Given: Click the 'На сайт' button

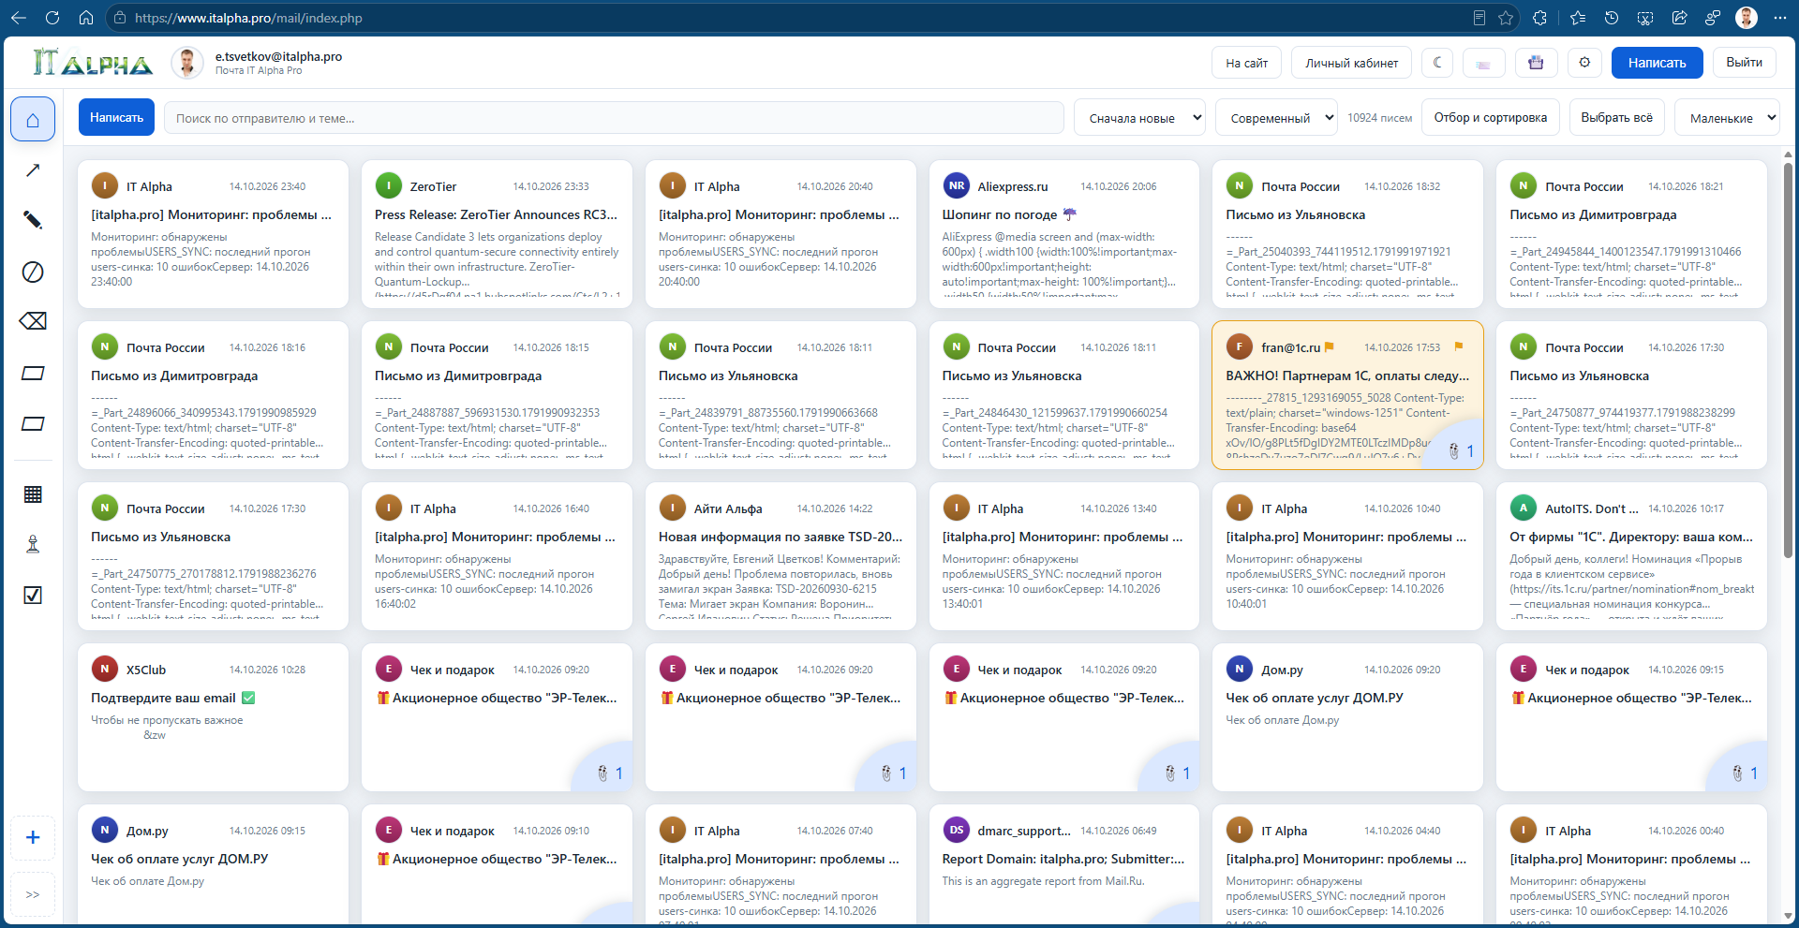Looking at the screenshot, I should tap(1246, 63).
